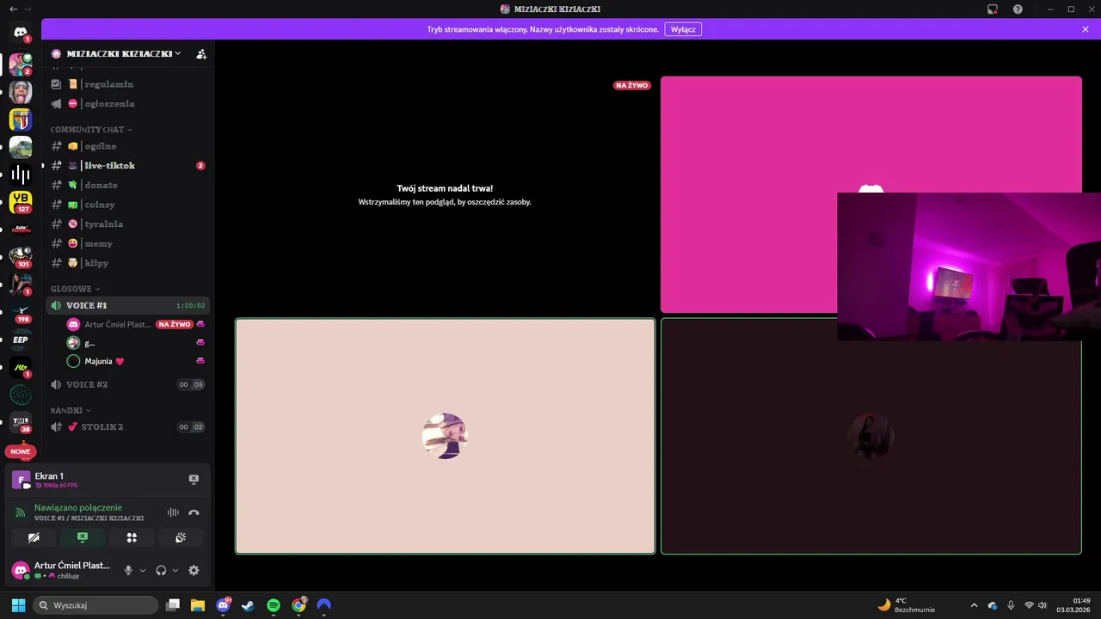Mute the microphone in the user panel

128,570
